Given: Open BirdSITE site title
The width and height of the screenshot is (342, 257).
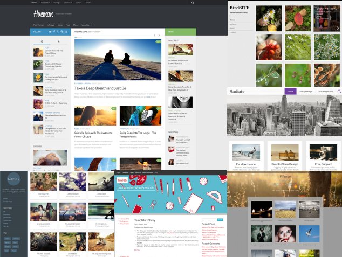Looking at the screenshot, I should click(x=240, y=8).
